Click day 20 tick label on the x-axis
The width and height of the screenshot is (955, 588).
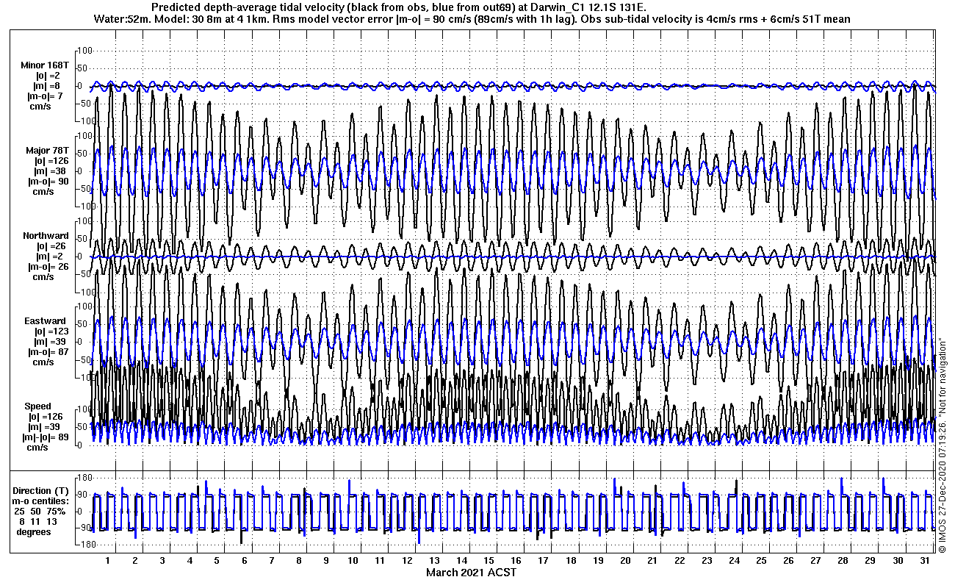coord(625,560)
